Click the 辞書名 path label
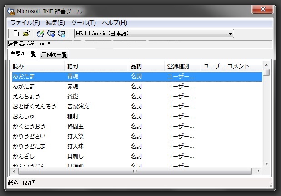Image resolution: width=281 pixels, height=196 pixels. coord(29,44)
